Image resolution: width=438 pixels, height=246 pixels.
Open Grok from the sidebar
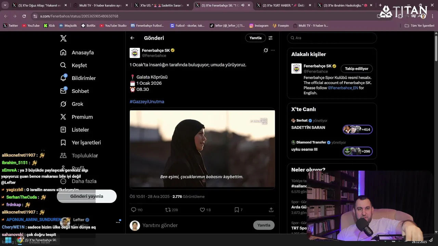(72, 104)
